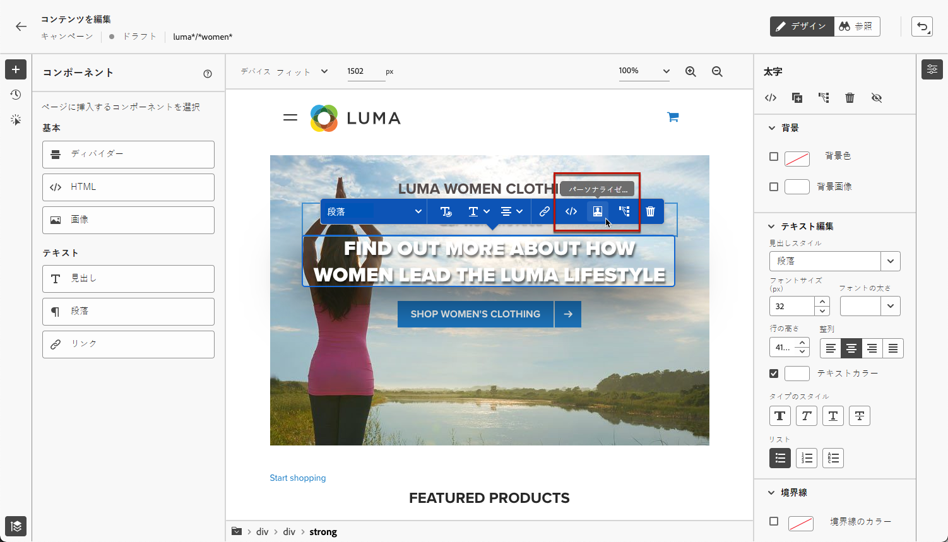Set text alignment to justify in 整列

click(x=893, y=348)
